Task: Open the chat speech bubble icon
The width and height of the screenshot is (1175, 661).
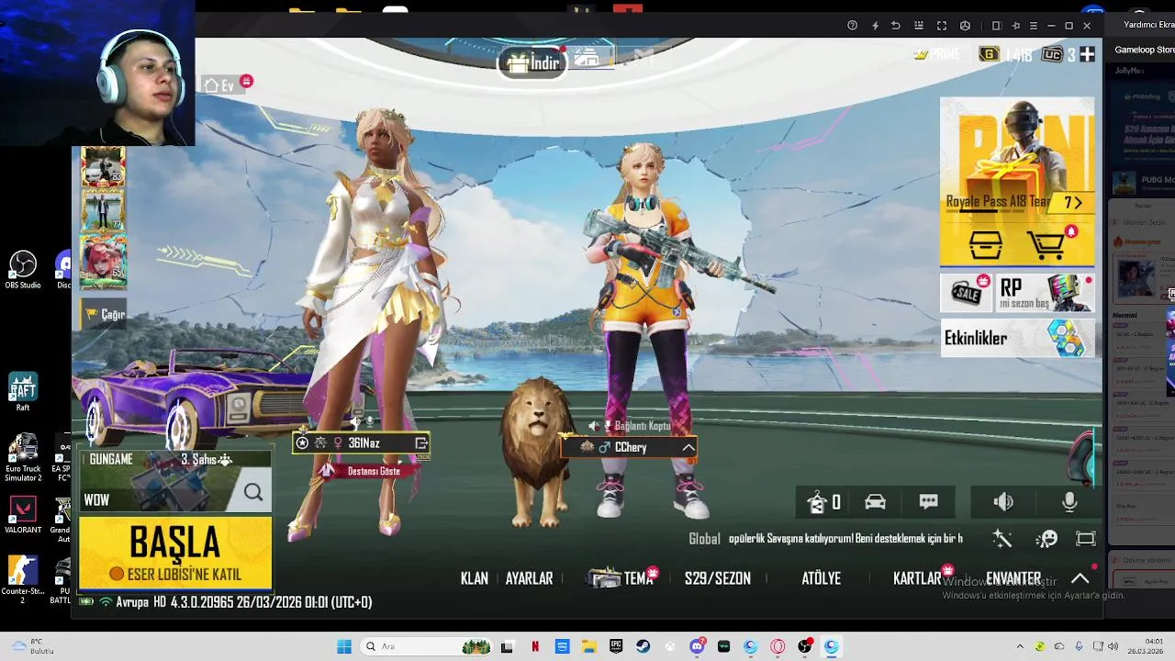Action: pos(928,501)
